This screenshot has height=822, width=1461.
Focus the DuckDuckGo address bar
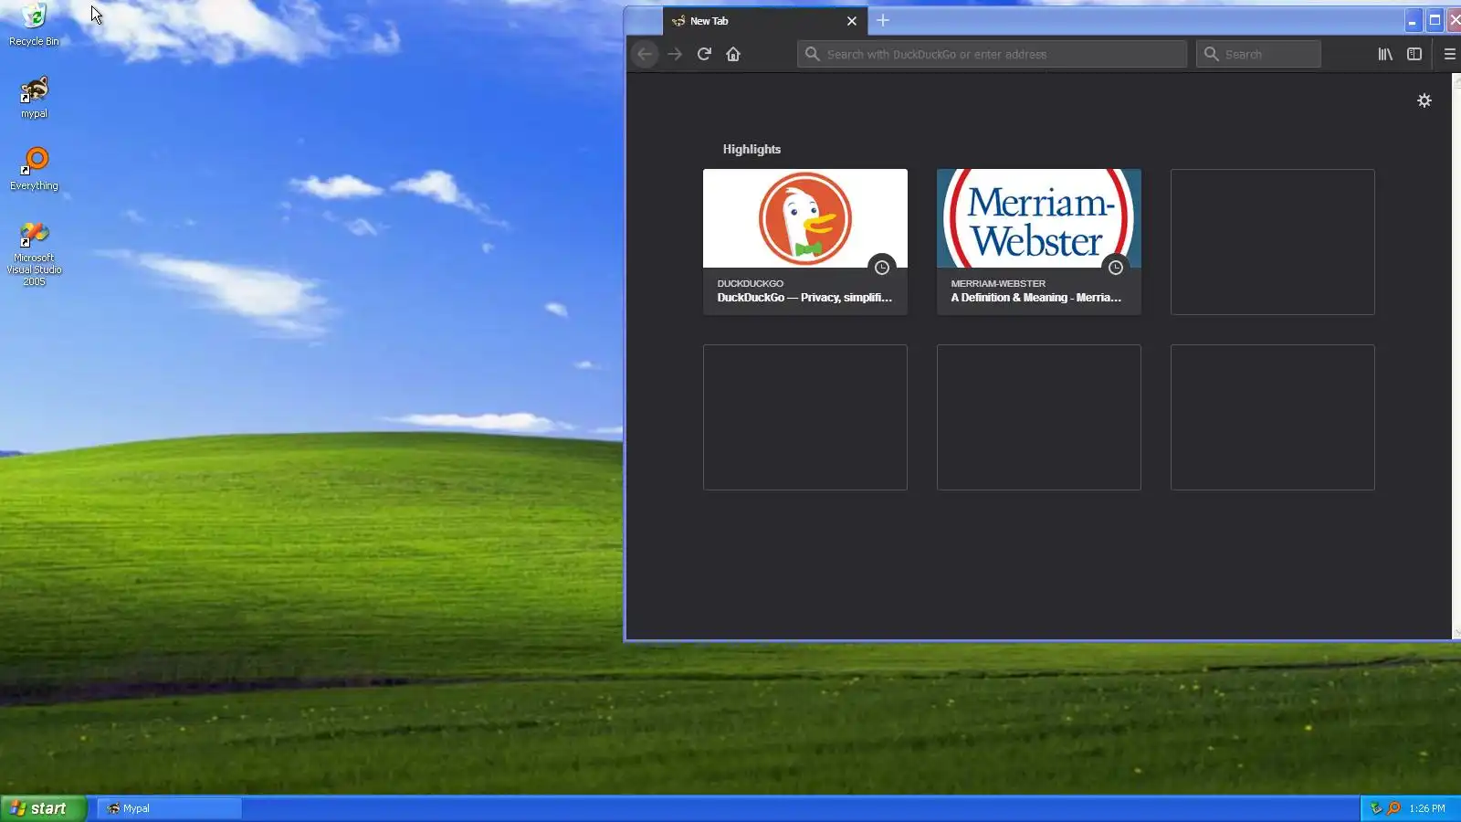coord(993,54)
